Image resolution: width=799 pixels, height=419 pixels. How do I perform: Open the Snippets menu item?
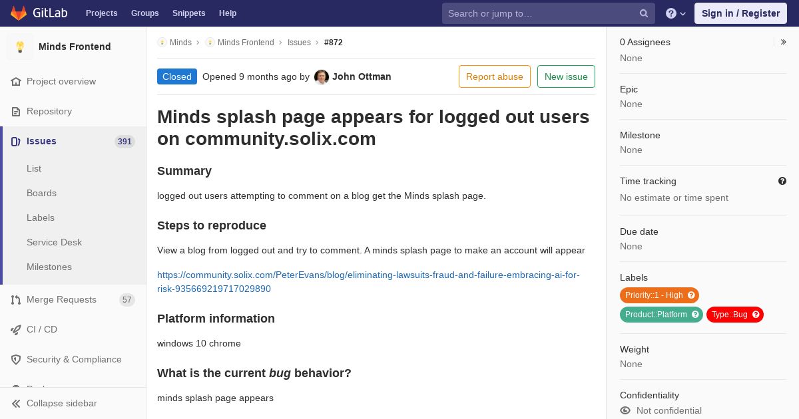click(x=189, y=13)
